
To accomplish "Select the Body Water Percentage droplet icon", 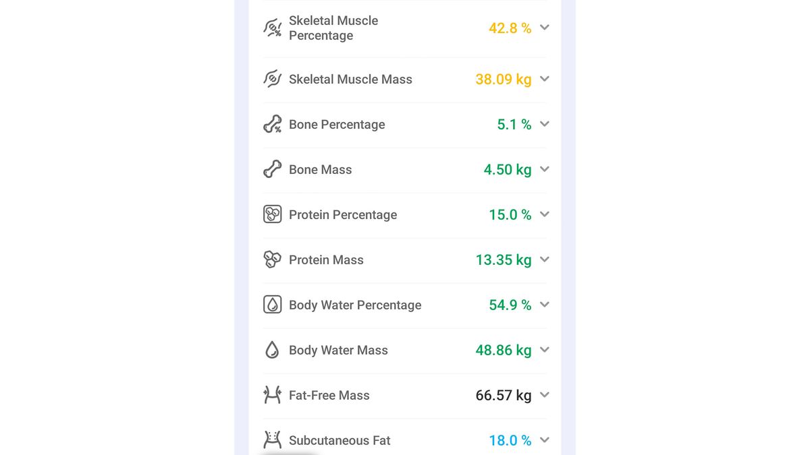I will coord(272,305).
